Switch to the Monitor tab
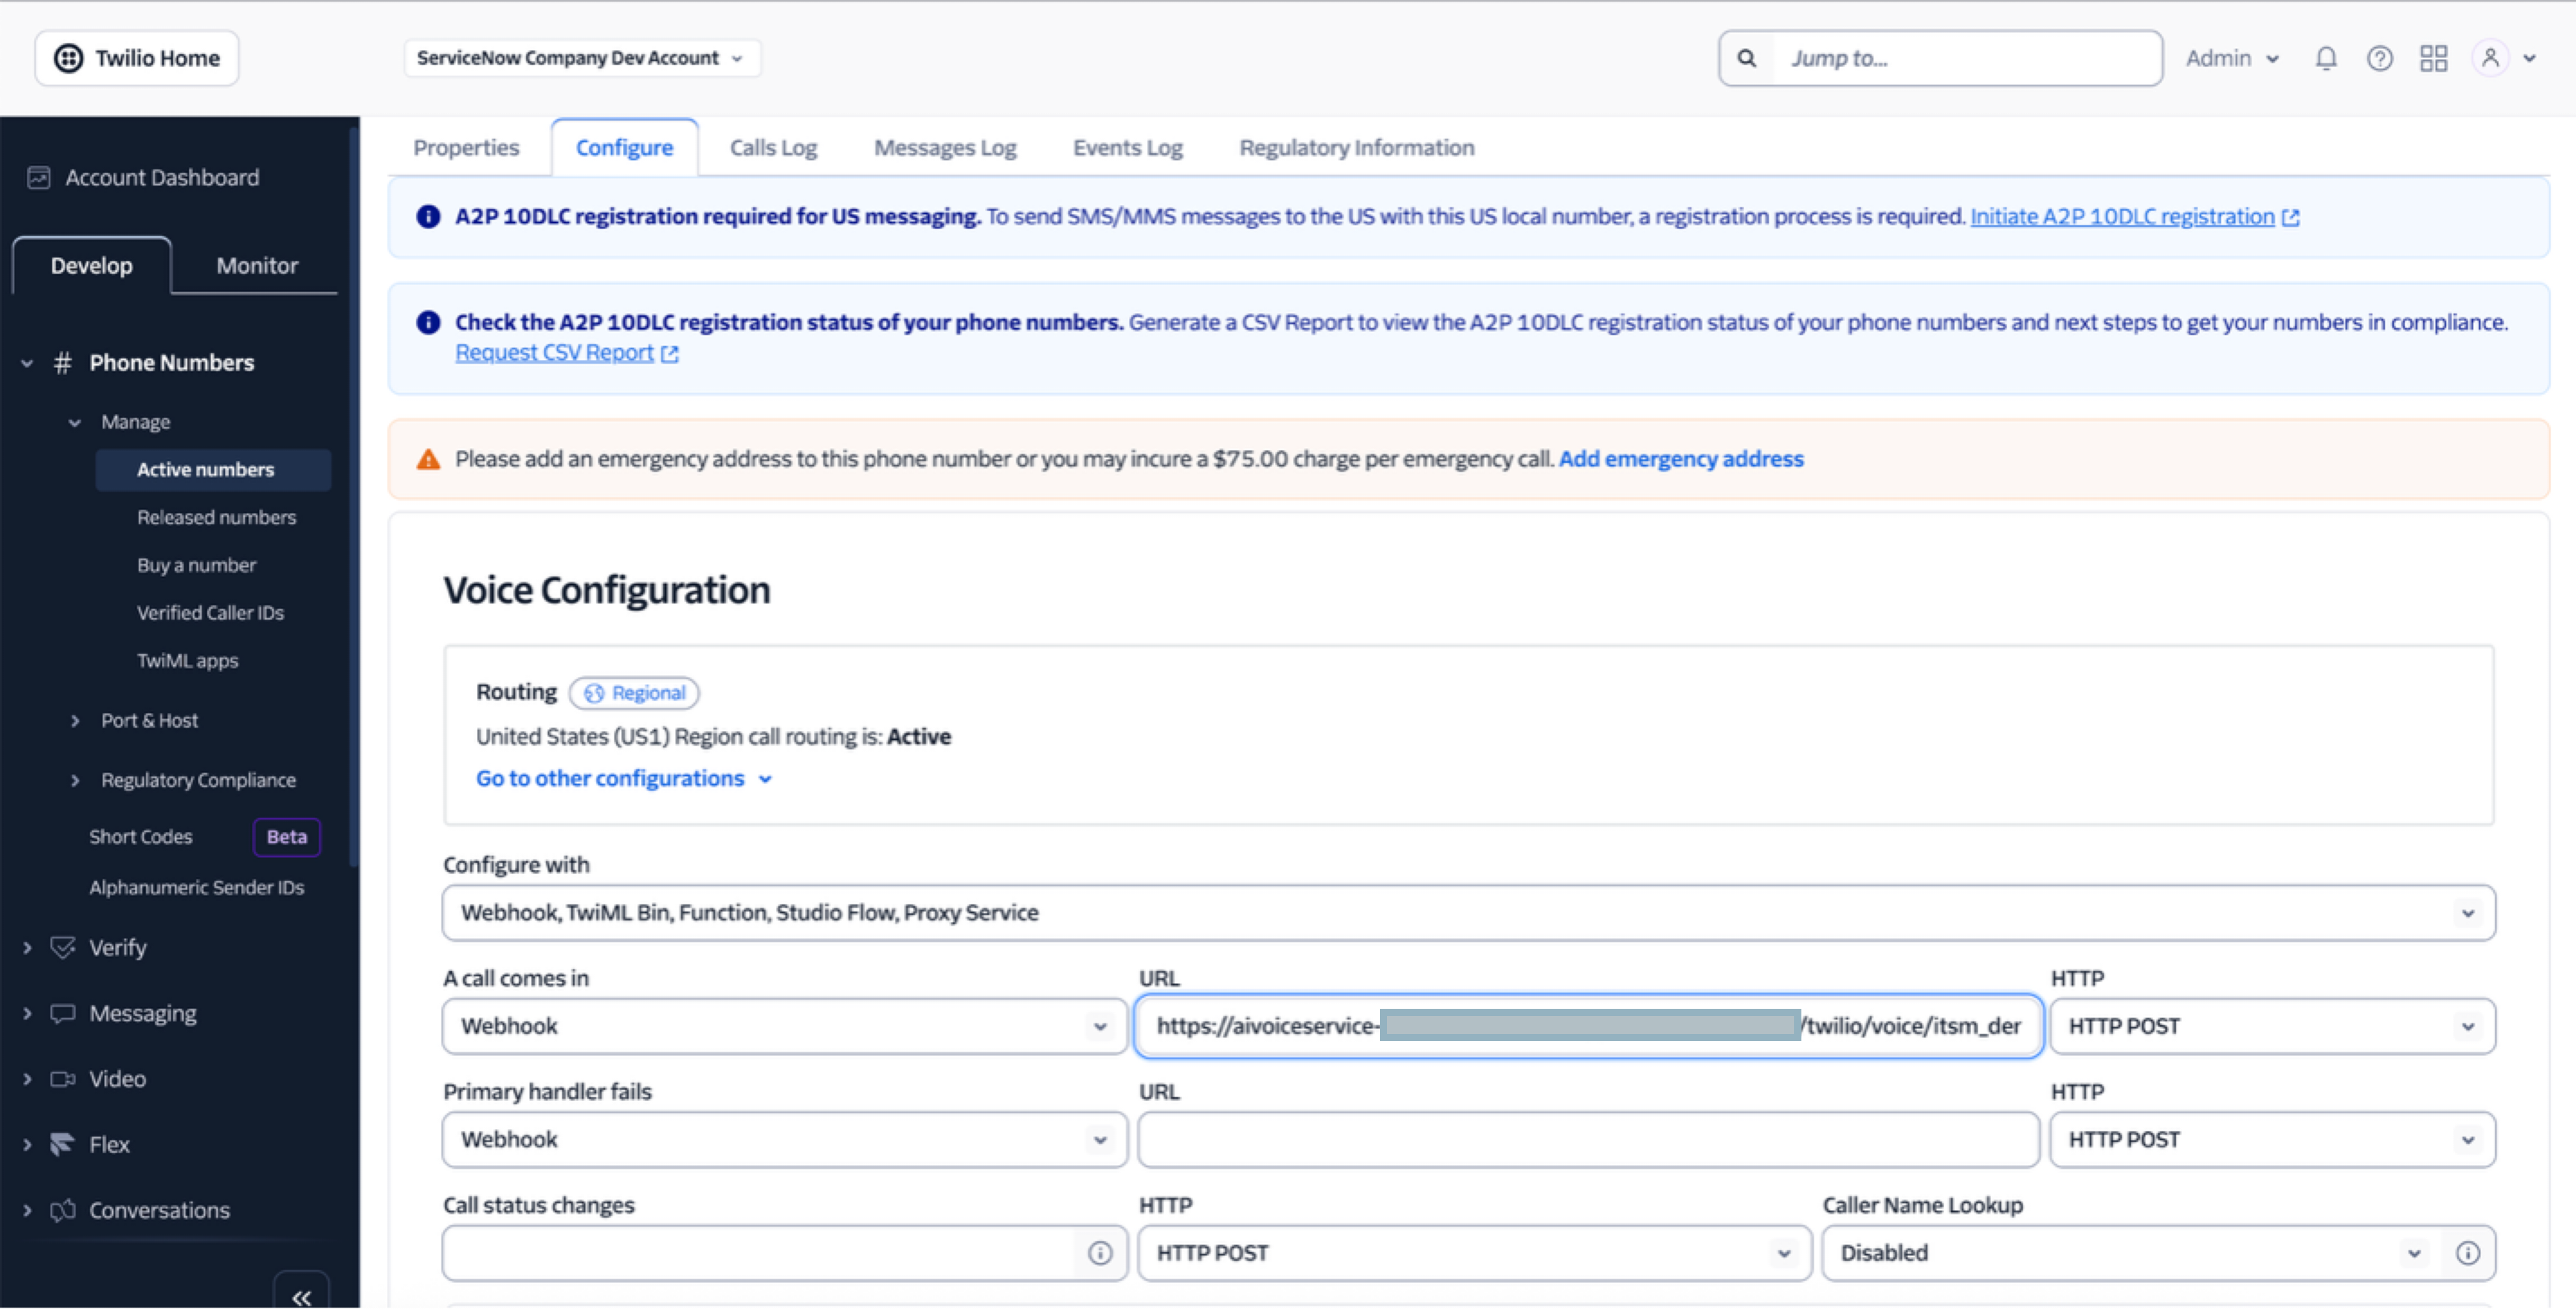The height and width of the screenshot is (1315, 2576). [257, 266]
